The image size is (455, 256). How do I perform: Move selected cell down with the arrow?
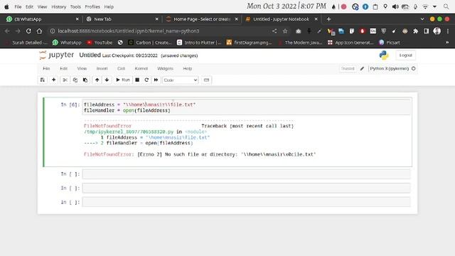click(x=107, y=80)
